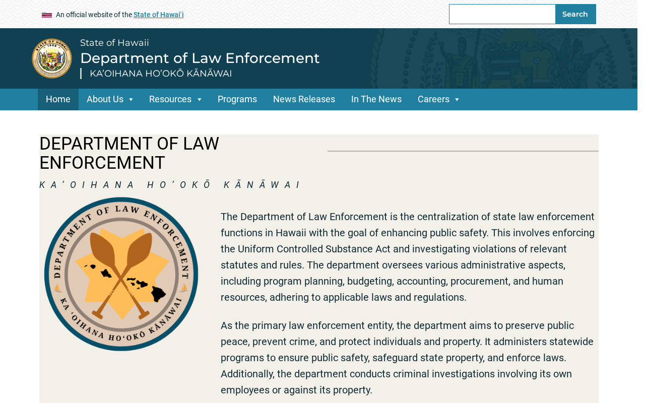Screen dimensions: 645x403
Task: Click the State of Hawaii header text
Action: (x=114, y=43)
